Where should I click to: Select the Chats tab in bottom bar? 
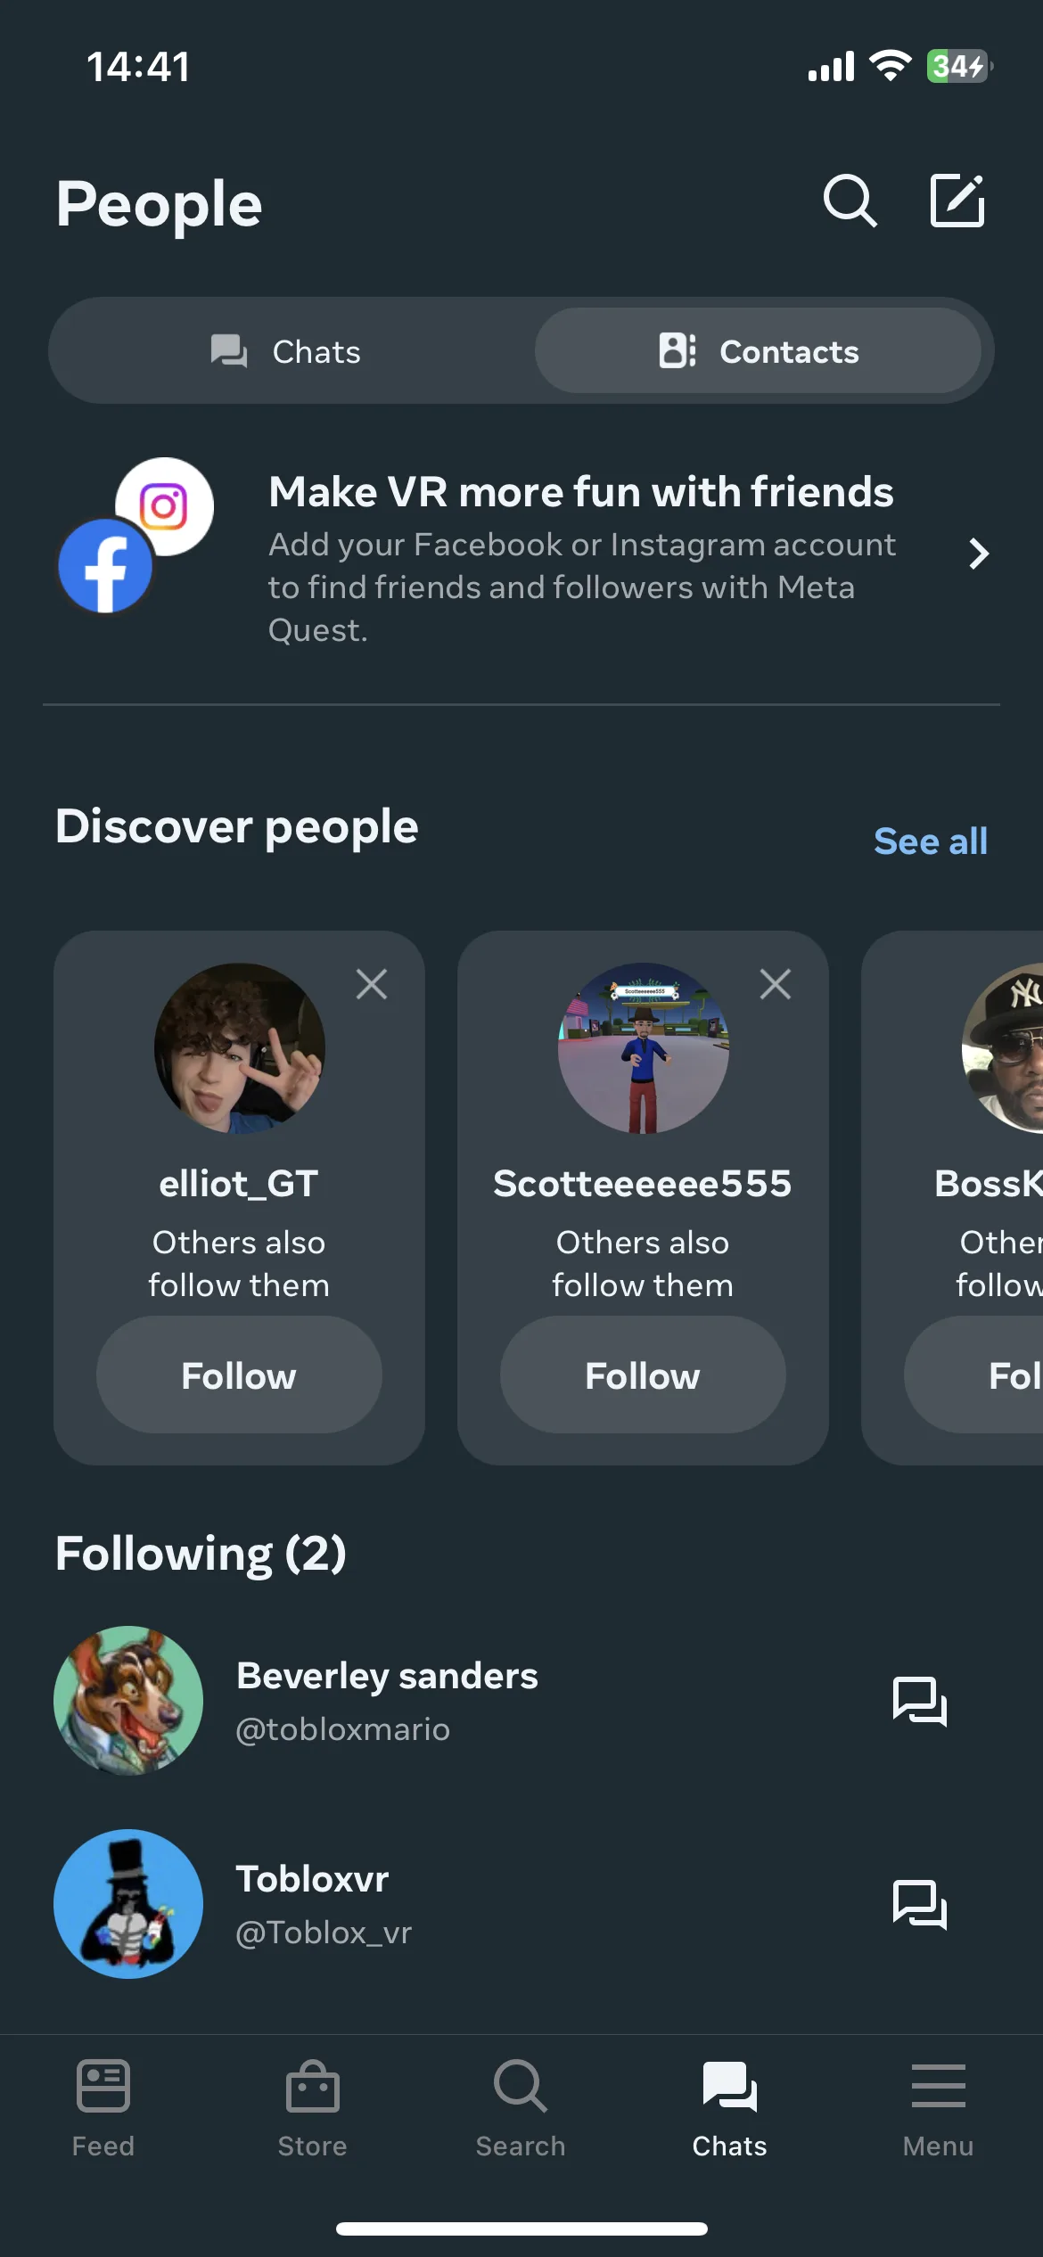729,2108
